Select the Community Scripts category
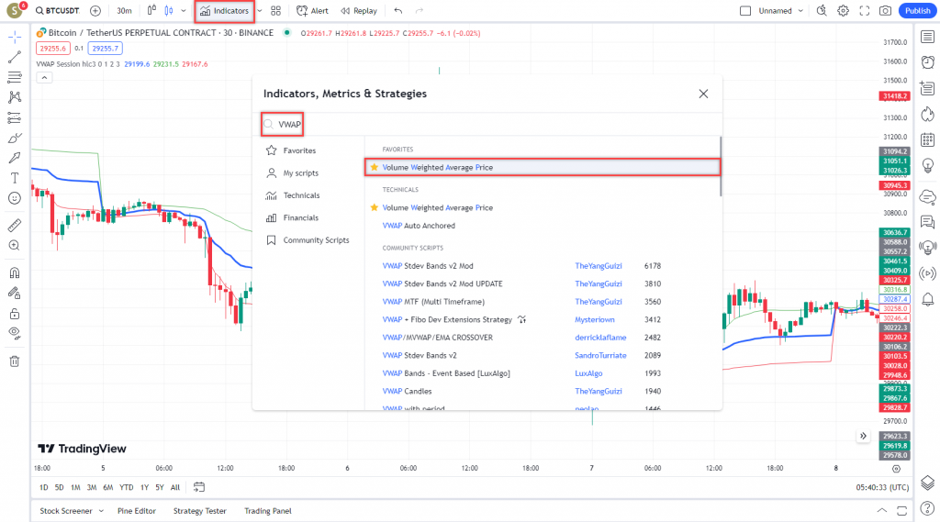940x522 pixels. [308, 240]
